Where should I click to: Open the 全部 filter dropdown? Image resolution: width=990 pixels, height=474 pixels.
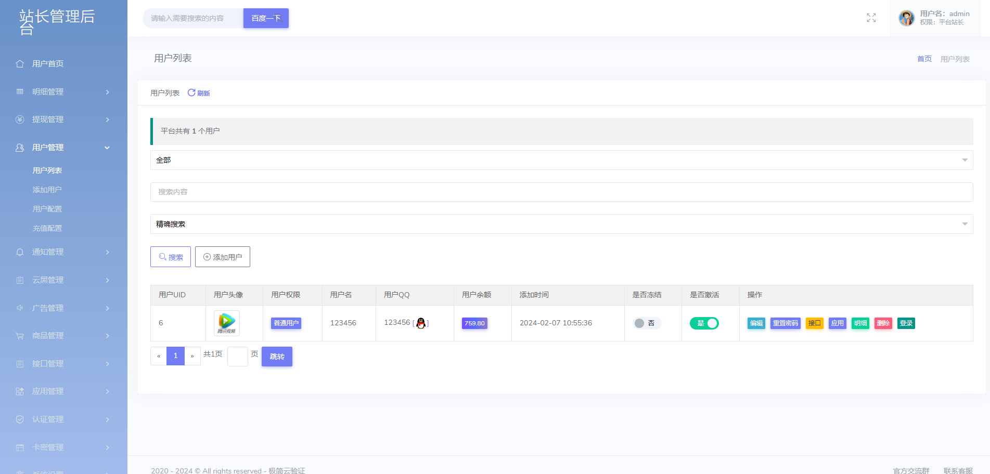(561, 160)
